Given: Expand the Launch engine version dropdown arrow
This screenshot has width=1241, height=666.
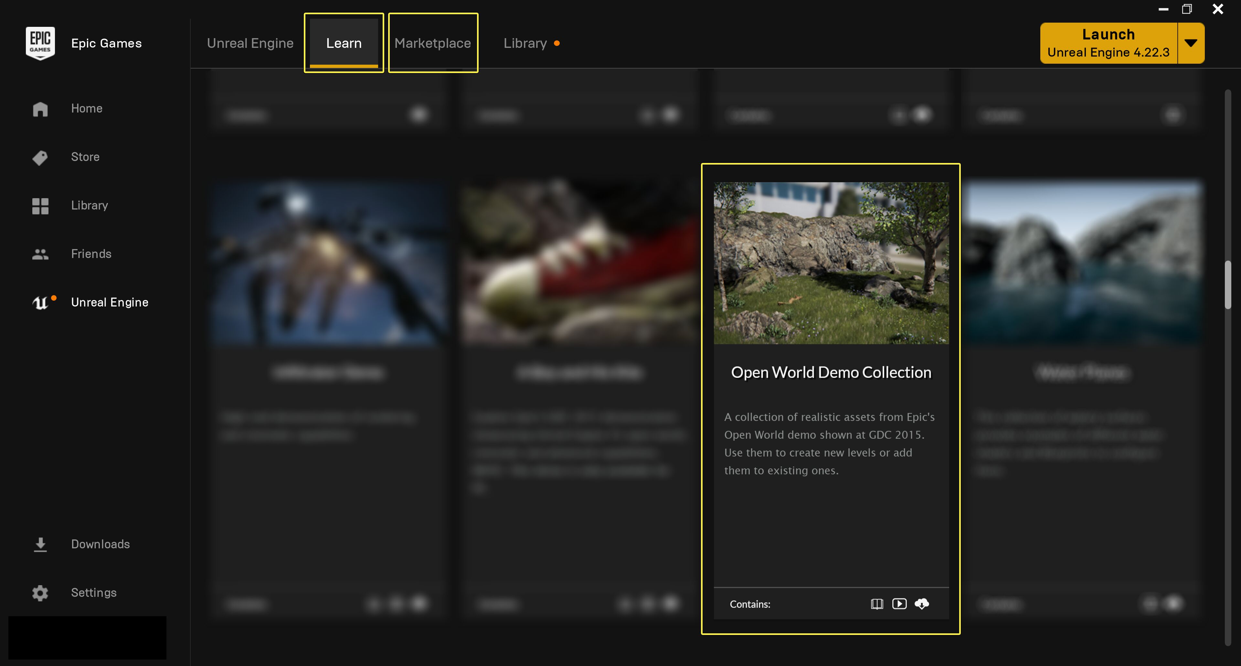Looking at the screenshot, I should pyautogui.click(x=1191, y=43).
